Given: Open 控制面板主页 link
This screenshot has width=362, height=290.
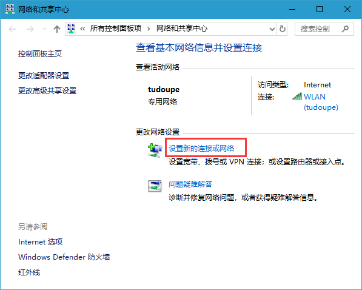Looking at the screenshot, I should coord(40,54).
